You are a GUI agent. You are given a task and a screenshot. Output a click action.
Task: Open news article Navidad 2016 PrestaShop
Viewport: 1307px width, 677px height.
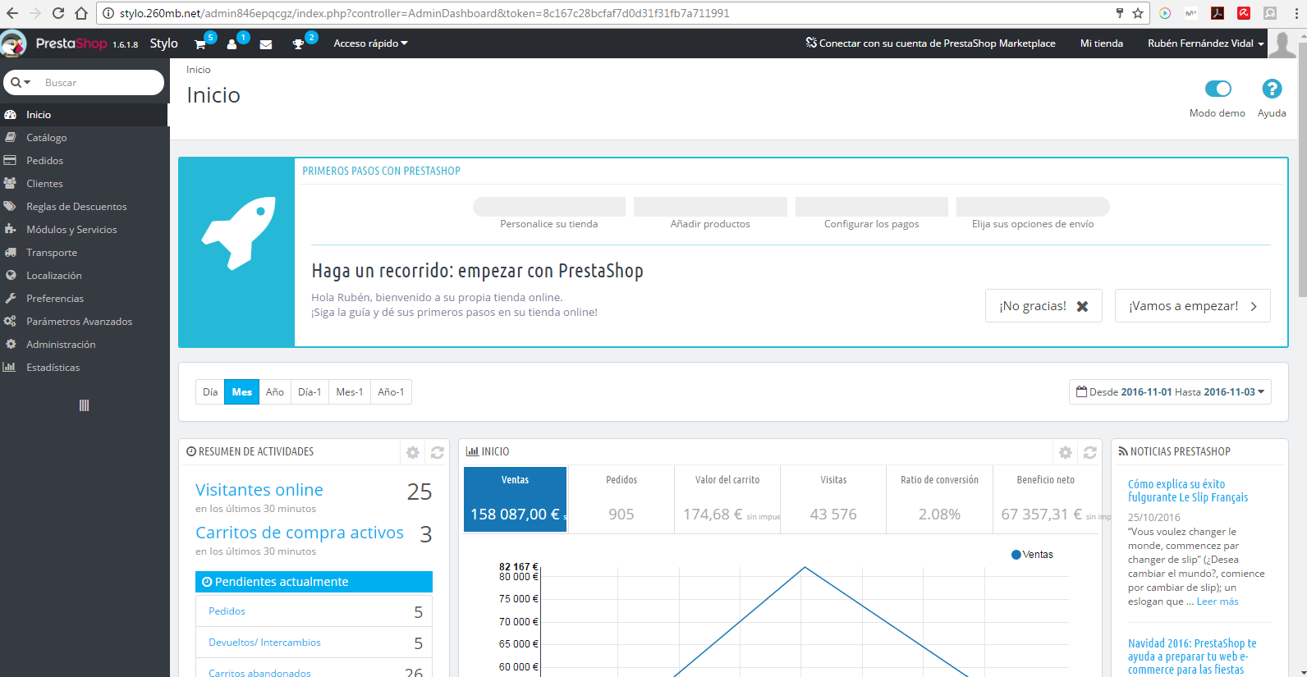tap(1192, 656)
